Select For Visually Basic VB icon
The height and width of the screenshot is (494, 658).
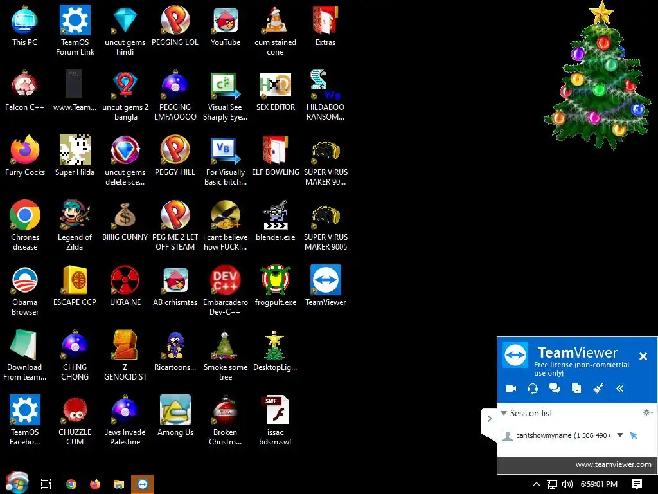tap(226, 160)
